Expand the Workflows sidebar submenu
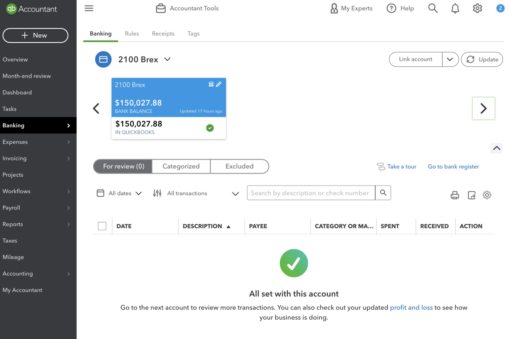 point(69,191)
